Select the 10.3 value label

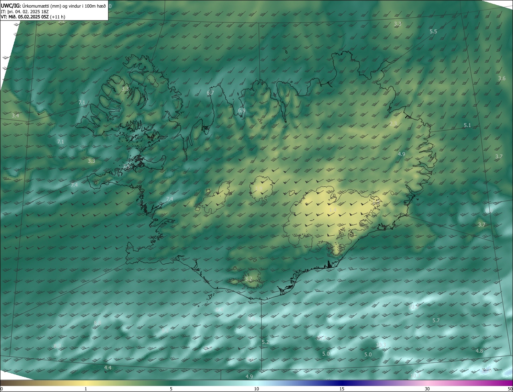tap(381, 345)
